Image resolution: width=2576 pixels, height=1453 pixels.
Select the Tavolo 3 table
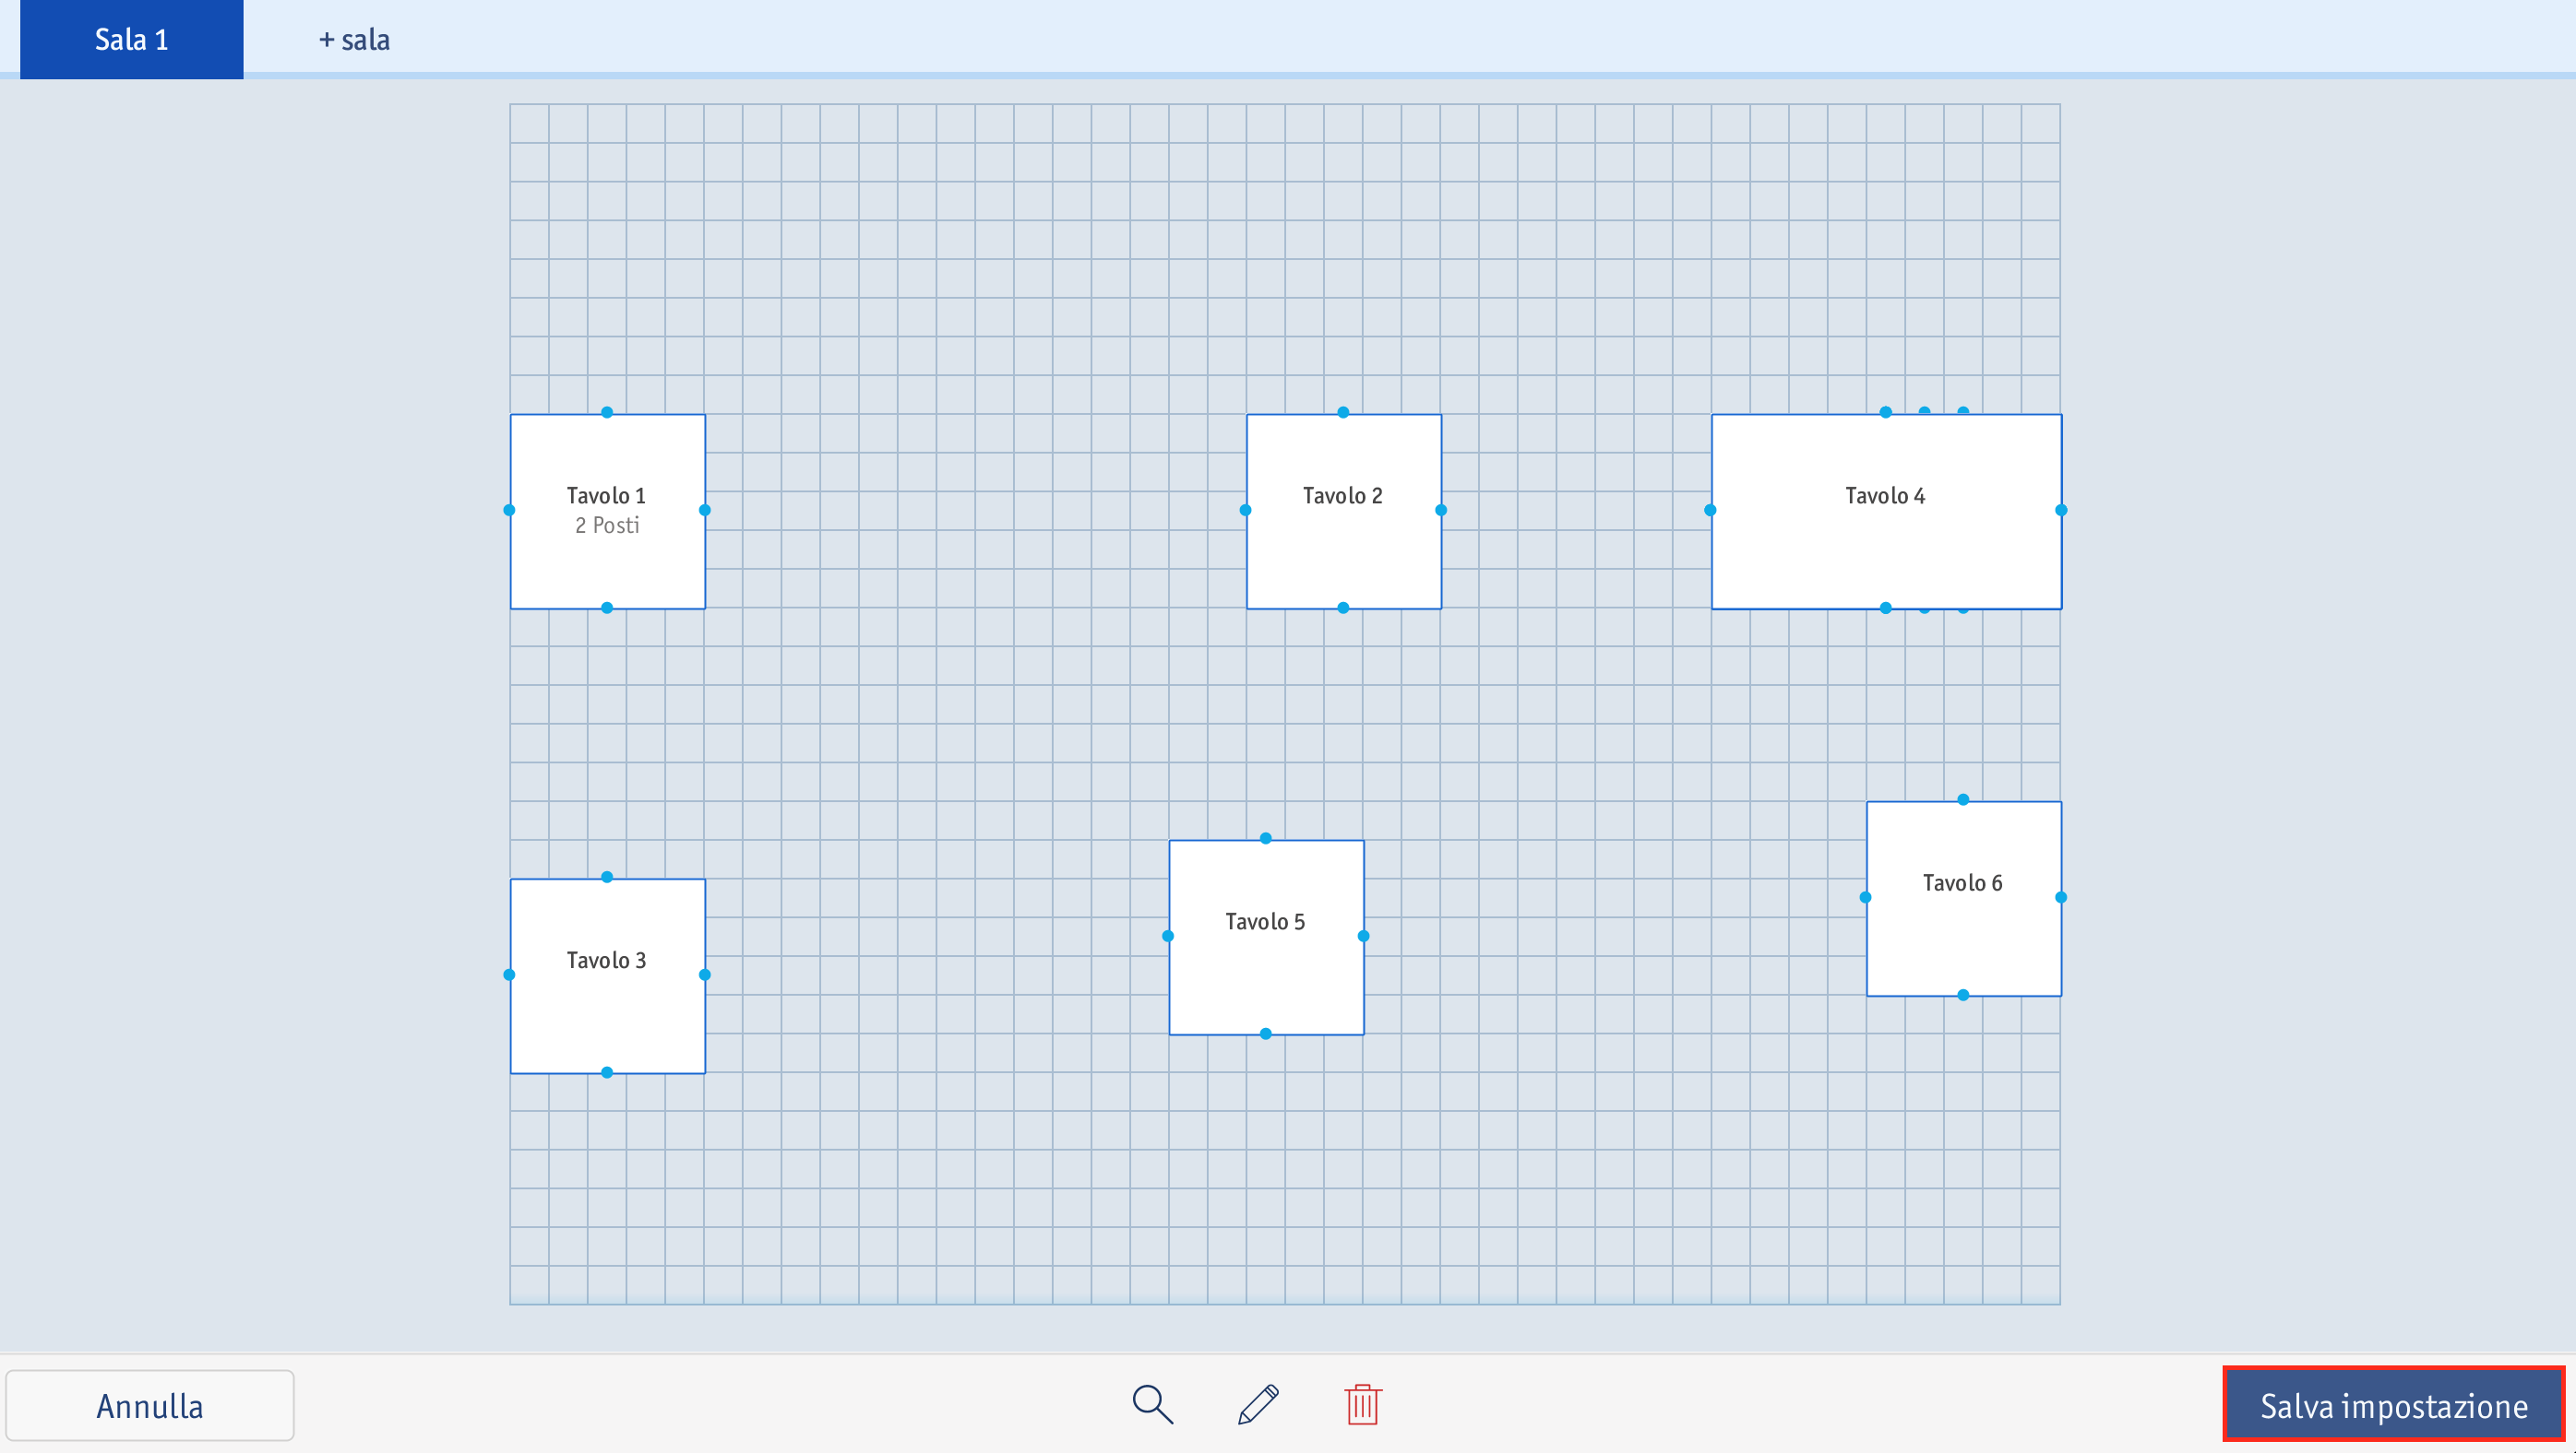coord(607,975)
